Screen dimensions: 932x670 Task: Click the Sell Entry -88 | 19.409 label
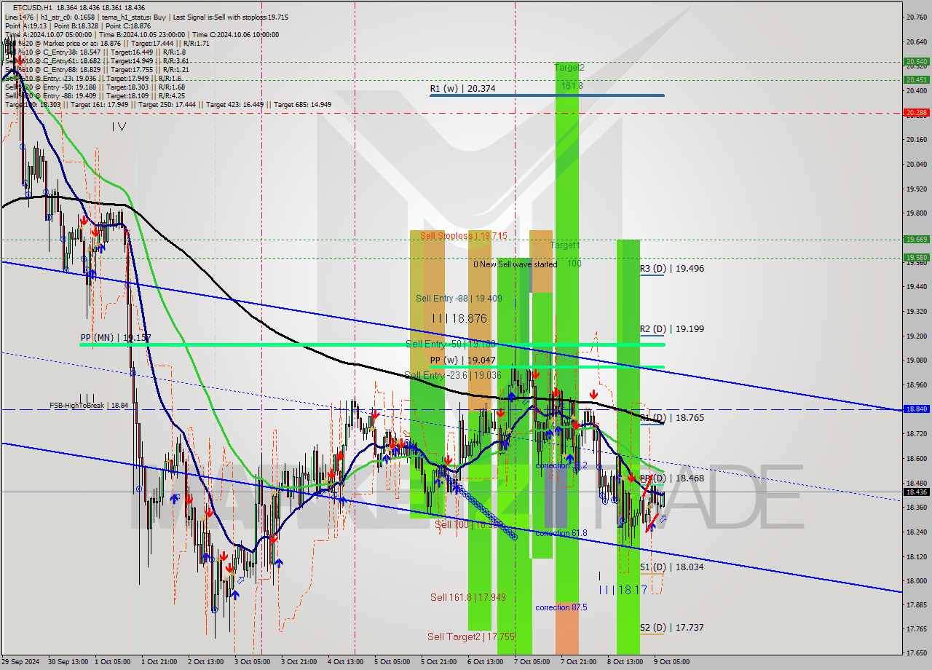pos(459,298)
